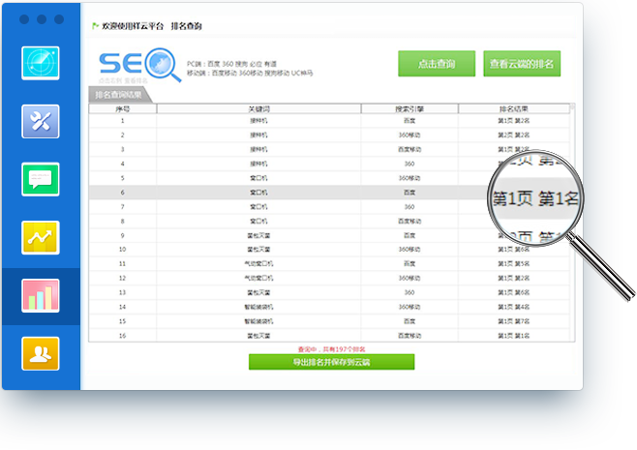Select row number 8 in table
The height and width of the screenshot is (450, 637).
pyautogui.click(x=329, y=221)
